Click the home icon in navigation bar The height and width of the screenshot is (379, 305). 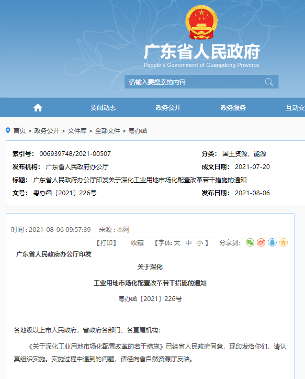pyautogui.click(x=38, y=107)
